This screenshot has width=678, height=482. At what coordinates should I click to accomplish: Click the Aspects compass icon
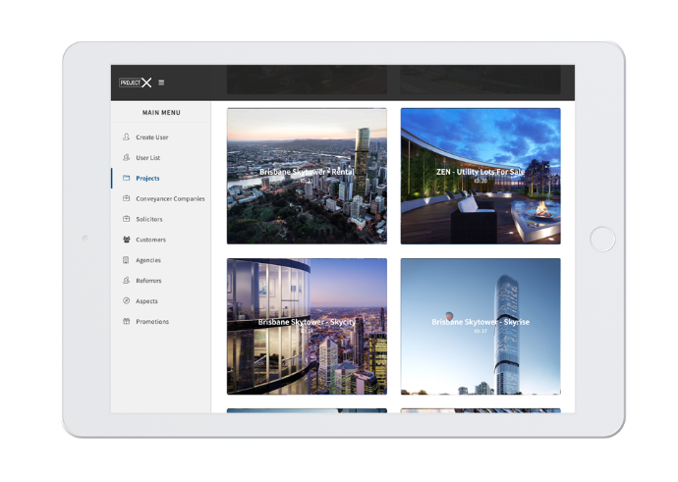[x=126, y=301]
